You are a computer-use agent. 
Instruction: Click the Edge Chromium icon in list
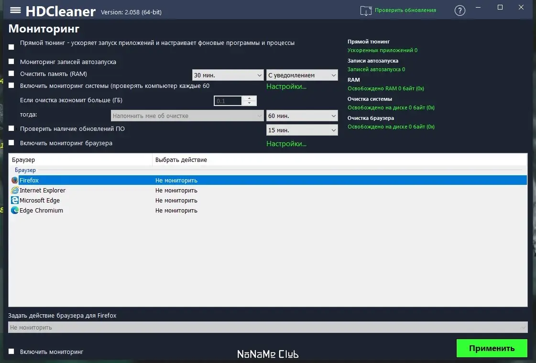point(15,210)
